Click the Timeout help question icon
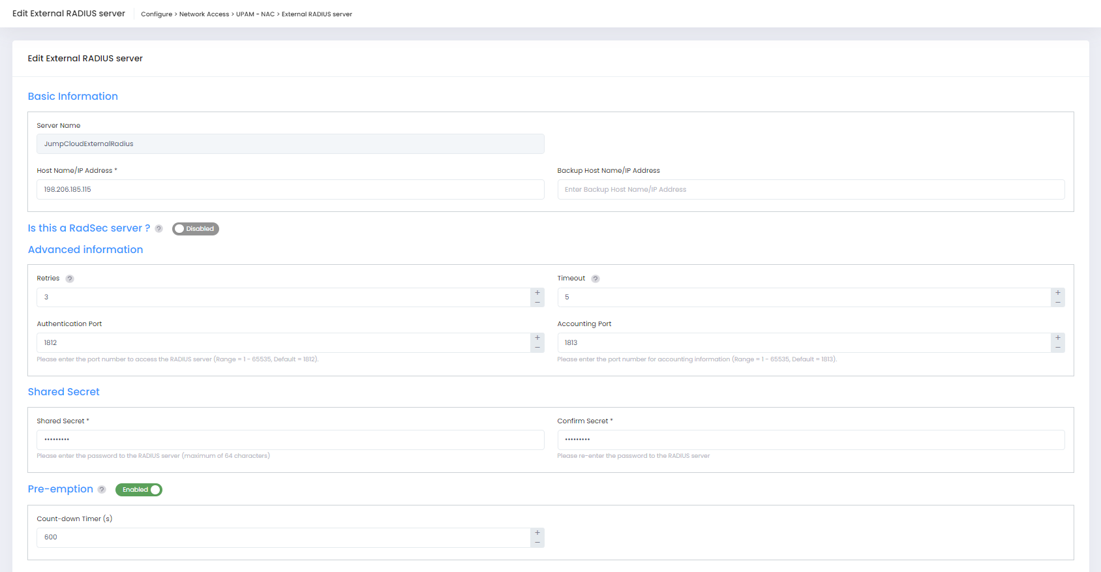 [x=595, y=279]
